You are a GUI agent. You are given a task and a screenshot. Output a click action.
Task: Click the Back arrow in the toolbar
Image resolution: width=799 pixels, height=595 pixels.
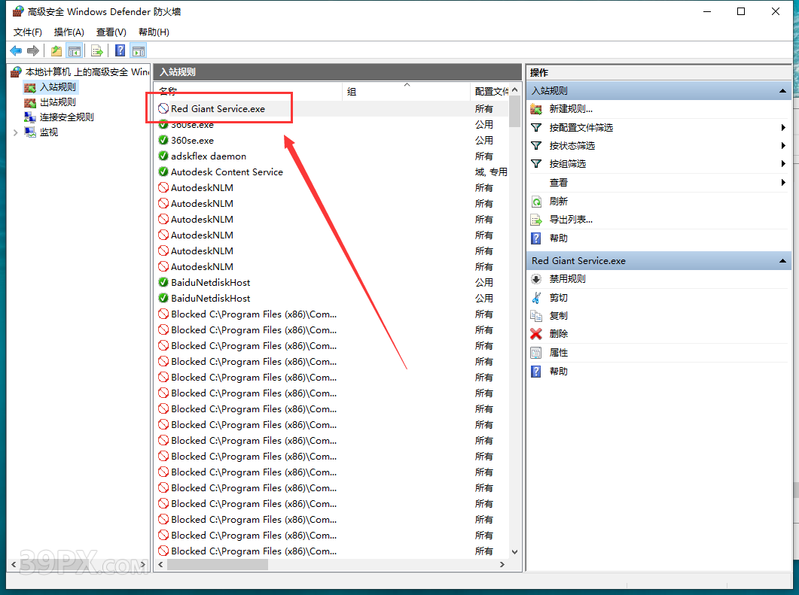click(x=16, y=51)
